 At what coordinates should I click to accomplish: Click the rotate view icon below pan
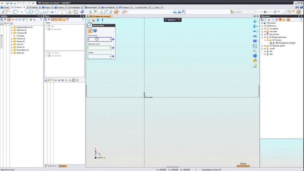click(x=255, y=26)
